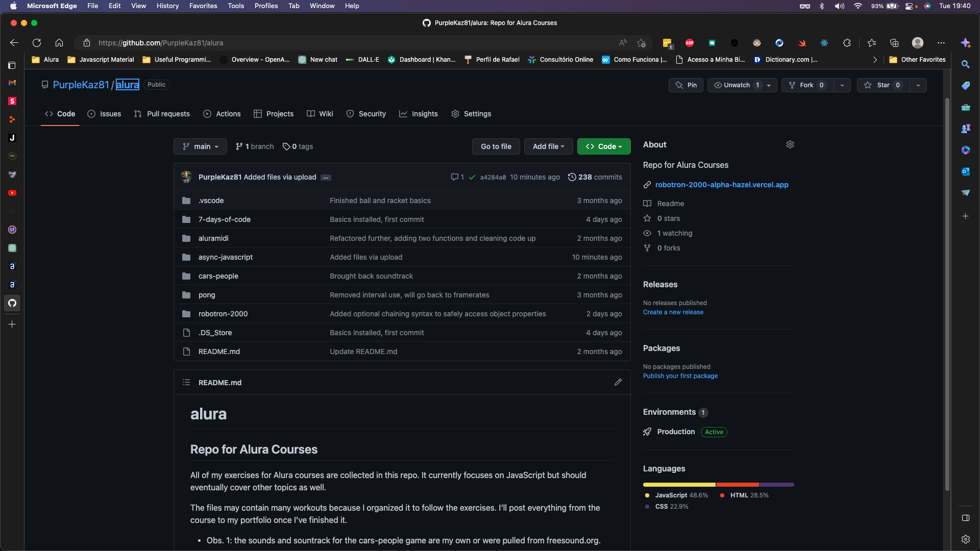Open the repository Settings tab

pos(471,114)
